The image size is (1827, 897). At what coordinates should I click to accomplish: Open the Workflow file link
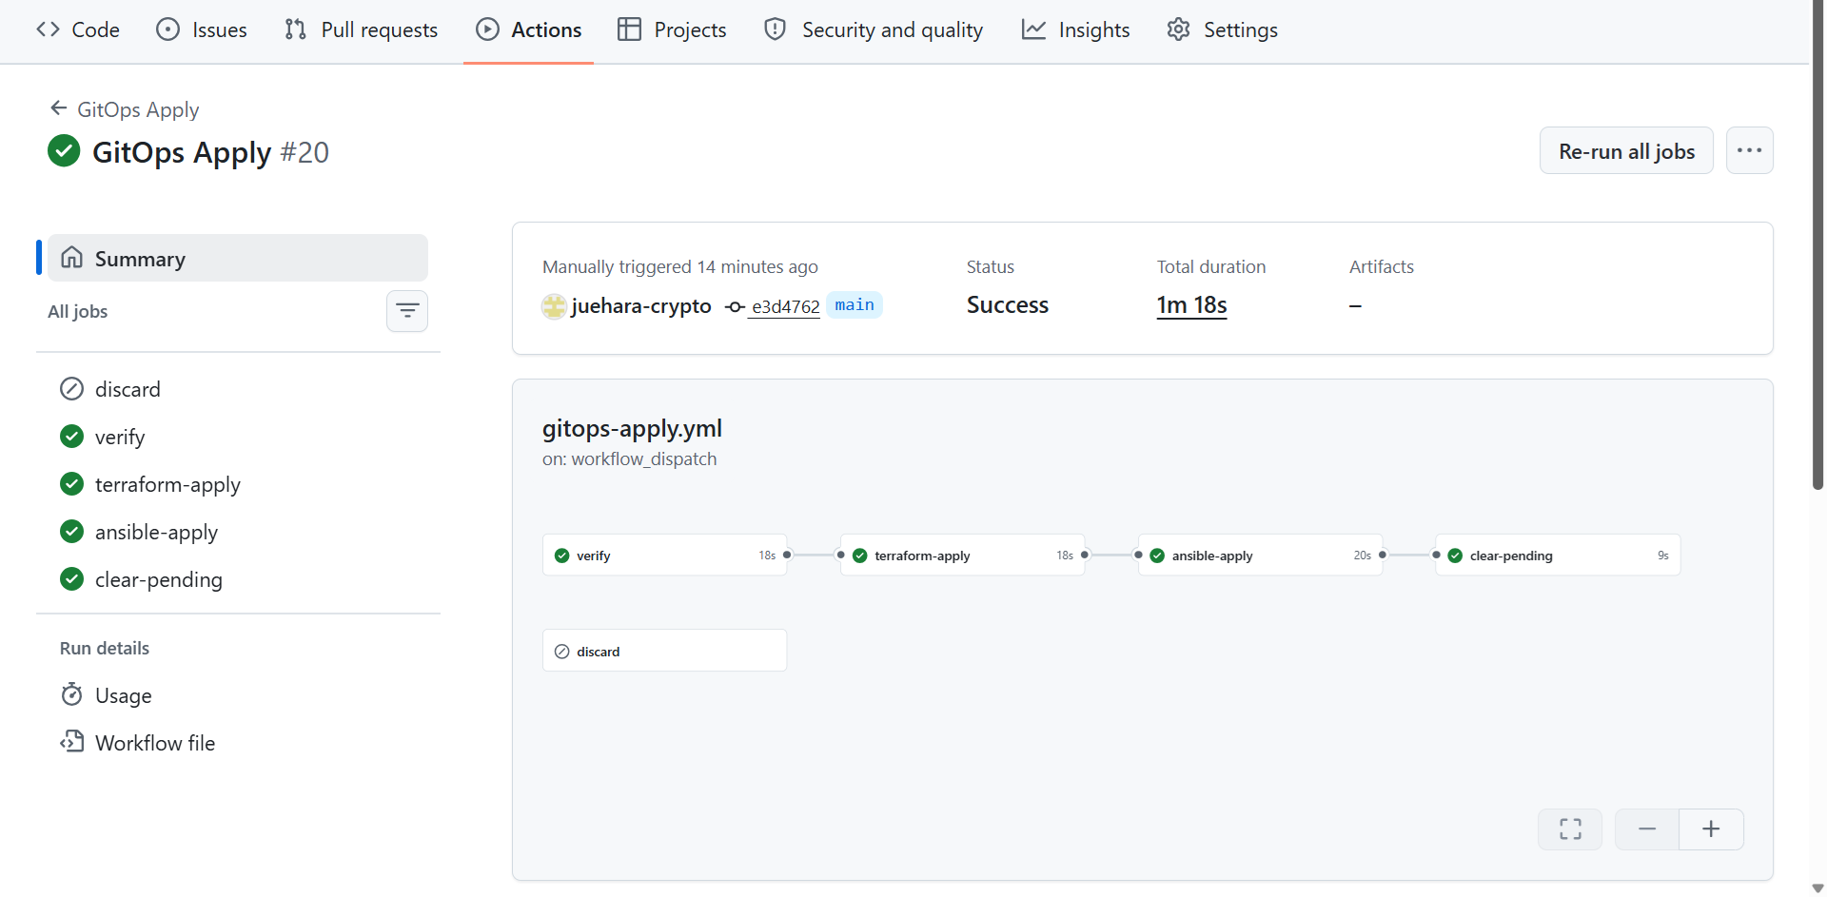click(238, 743)
